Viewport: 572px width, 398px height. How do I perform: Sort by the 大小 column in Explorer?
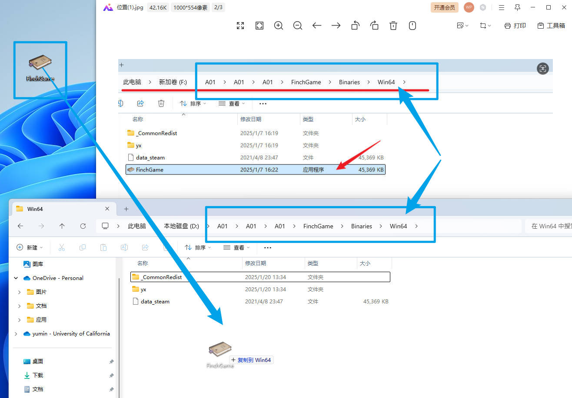365,263
